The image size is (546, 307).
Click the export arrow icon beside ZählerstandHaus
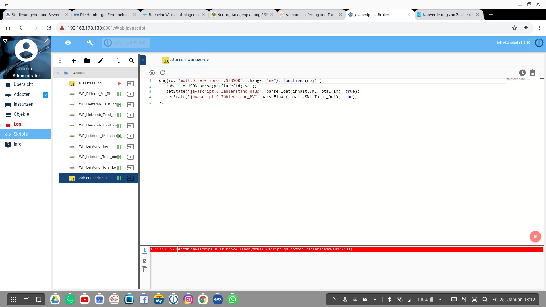click(x=130, y=178)
